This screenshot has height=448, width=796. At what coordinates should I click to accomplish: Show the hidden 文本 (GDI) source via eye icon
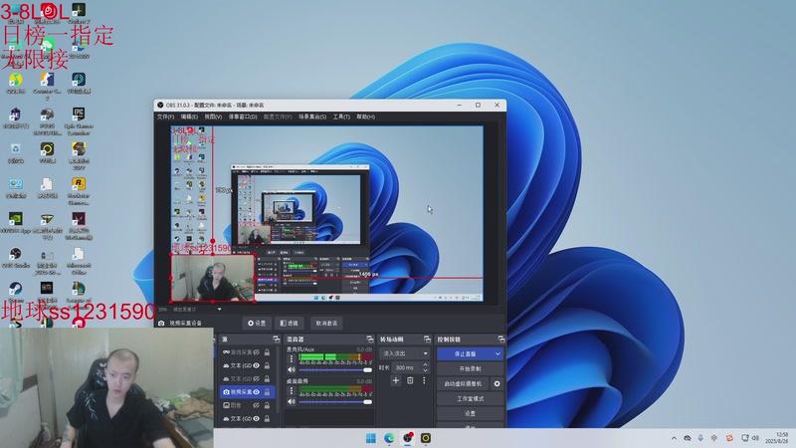pyautogui.click(x=257, y=379)
